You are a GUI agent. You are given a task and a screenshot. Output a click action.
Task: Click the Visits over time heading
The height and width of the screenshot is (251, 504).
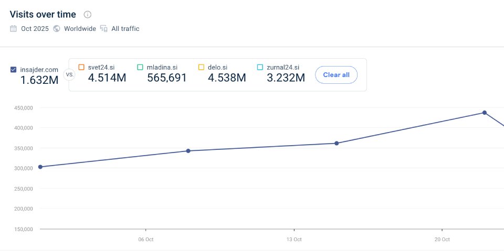pyautogui.click(x=43, y=15)
